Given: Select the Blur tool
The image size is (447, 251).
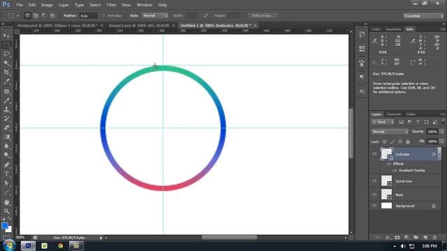Looking at the screenshot, I should [6, 146].
